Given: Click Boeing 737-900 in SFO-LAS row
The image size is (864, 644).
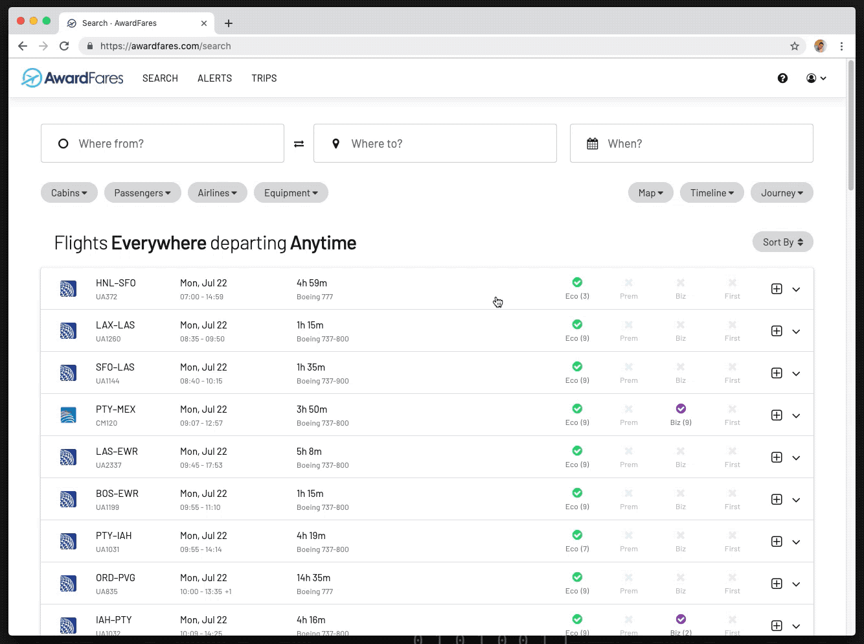Looking at the screenshot, I should (x=323, y=381).
